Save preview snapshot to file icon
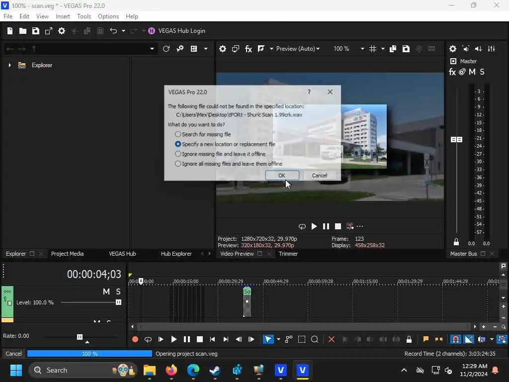The image size is (509, 382). click(406, 49)
